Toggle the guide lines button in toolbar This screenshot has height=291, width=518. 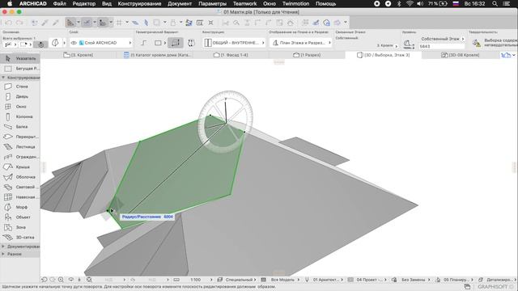[70, 23]
